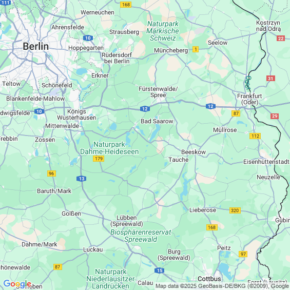The height and width of the screenshot is (290, 290).
Task: Click the red 29 road shield
Action: (x=275, y=116)
